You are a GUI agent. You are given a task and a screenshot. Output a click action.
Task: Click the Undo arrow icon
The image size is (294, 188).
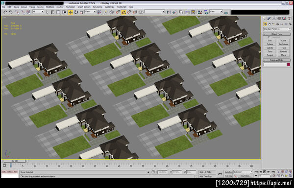5,12
